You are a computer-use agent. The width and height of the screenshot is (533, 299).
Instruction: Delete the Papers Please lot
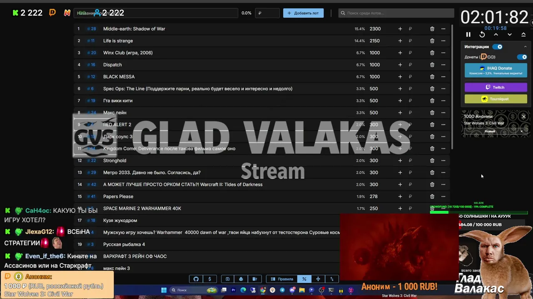point(432,196)
